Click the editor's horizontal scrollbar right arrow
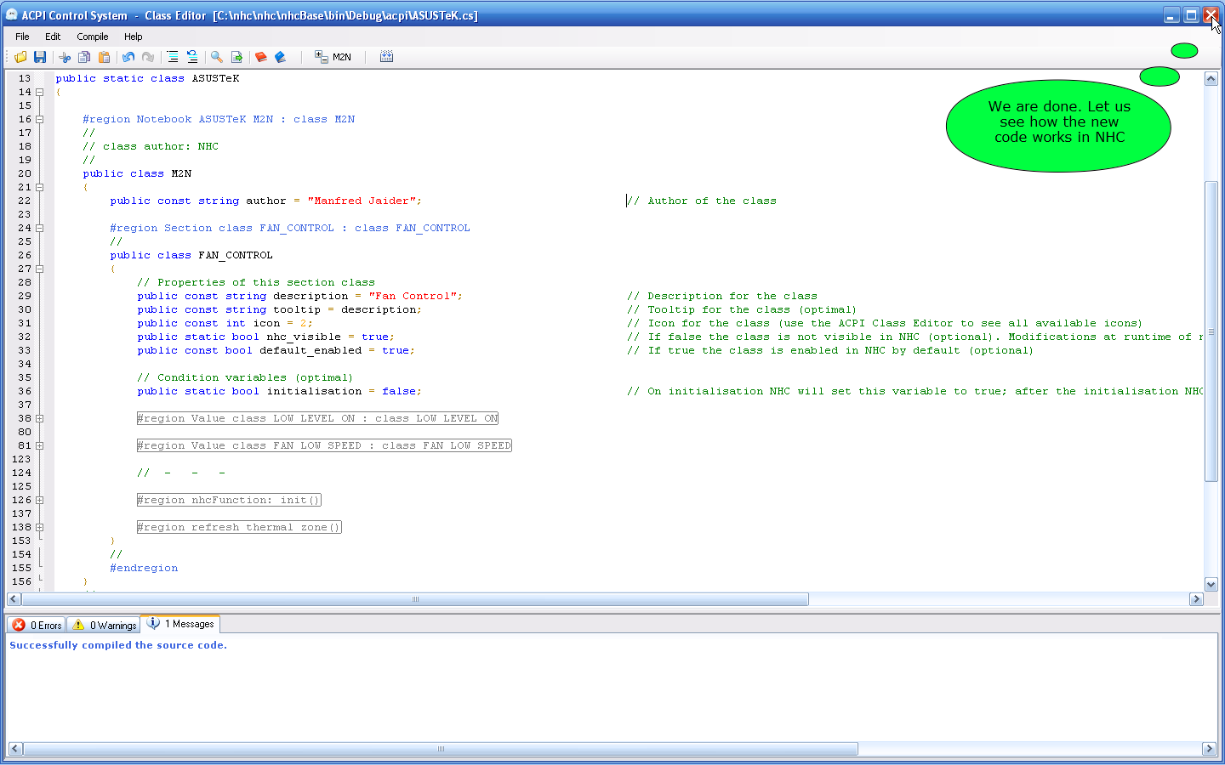The height and width of the screenshot is (765, 1225). [x=1196, y=599]
